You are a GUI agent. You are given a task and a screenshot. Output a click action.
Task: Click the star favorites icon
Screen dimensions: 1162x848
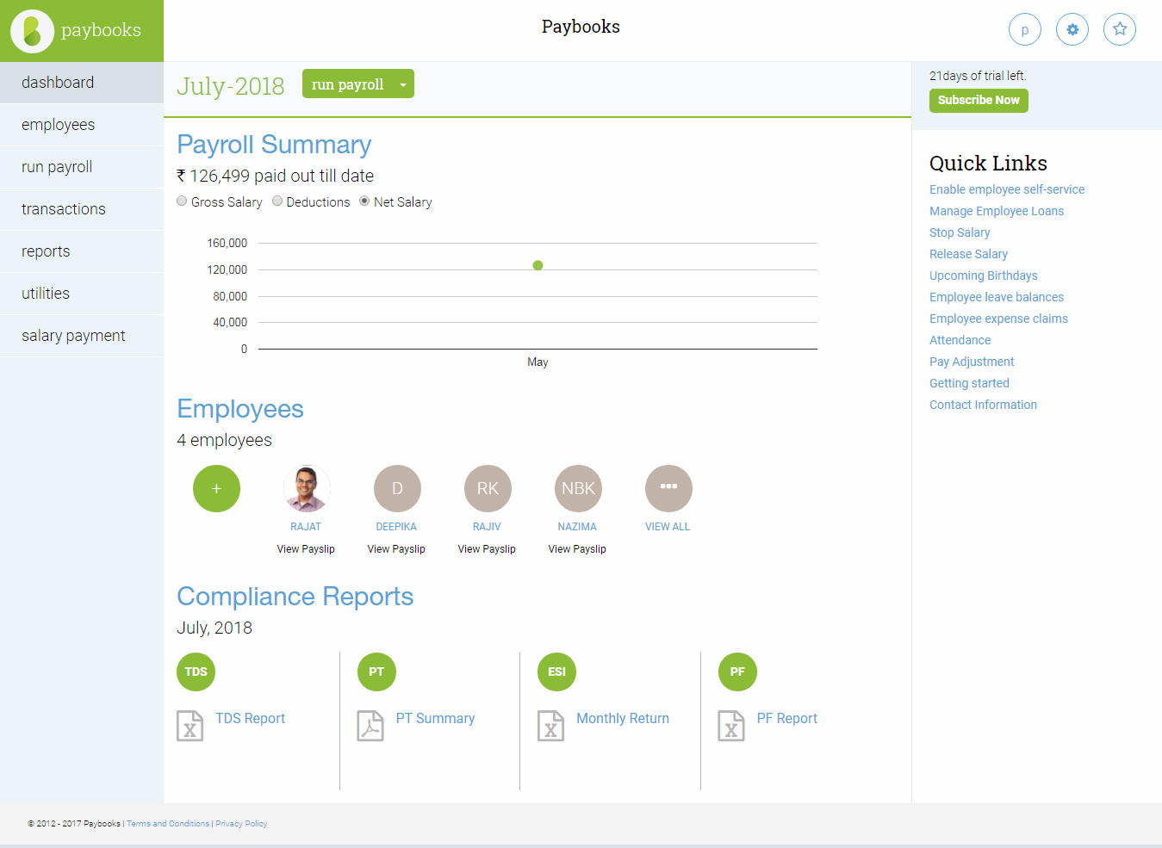[x=1120, y=29]
